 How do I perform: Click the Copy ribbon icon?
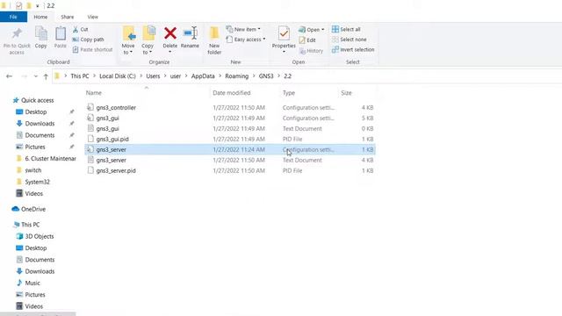point(41,34)
